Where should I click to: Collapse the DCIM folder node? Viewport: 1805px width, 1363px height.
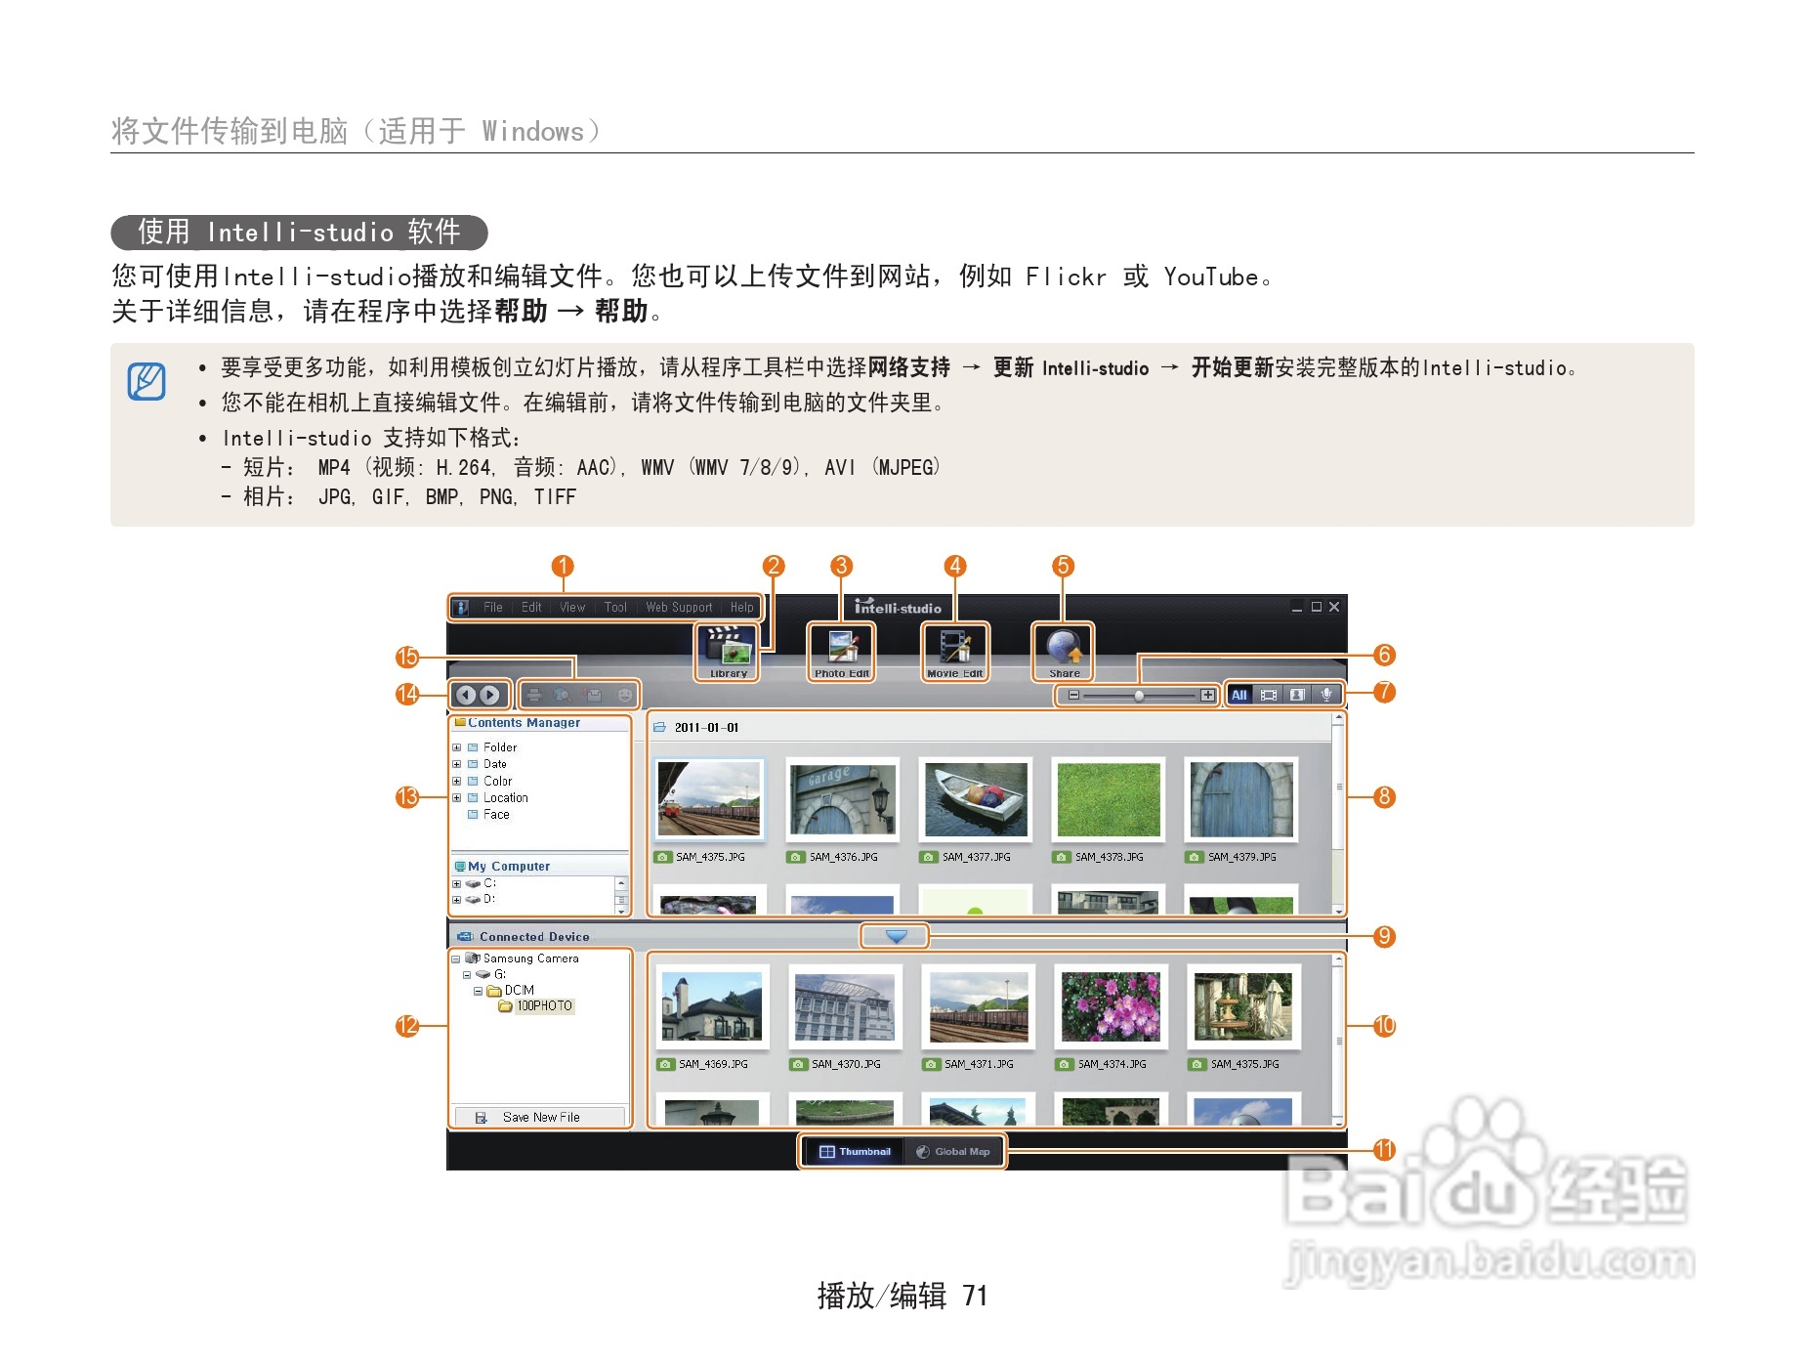point(478,991)
